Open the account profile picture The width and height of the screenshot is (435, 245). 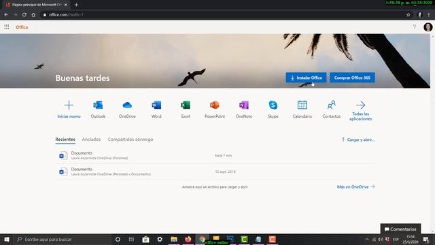(x=428, y=27)
